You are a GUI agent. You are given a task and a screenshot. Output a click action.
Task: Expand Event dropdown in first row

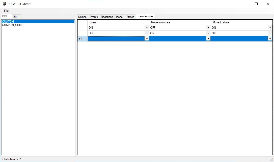(147, 28)
